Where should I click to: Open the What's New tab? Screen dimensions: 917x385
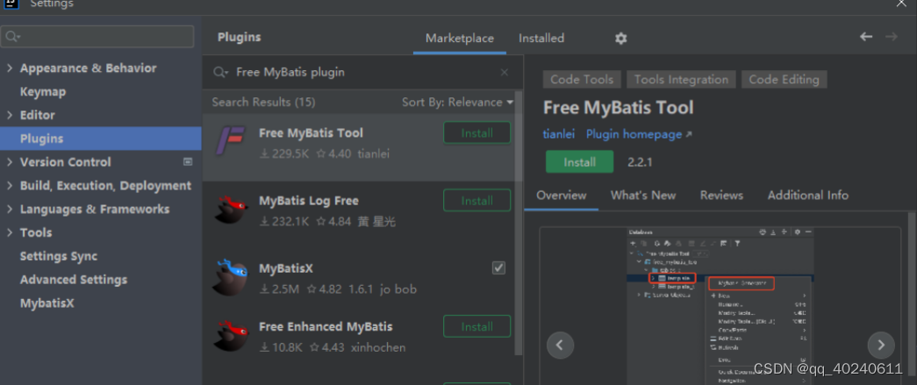point(643,195)
